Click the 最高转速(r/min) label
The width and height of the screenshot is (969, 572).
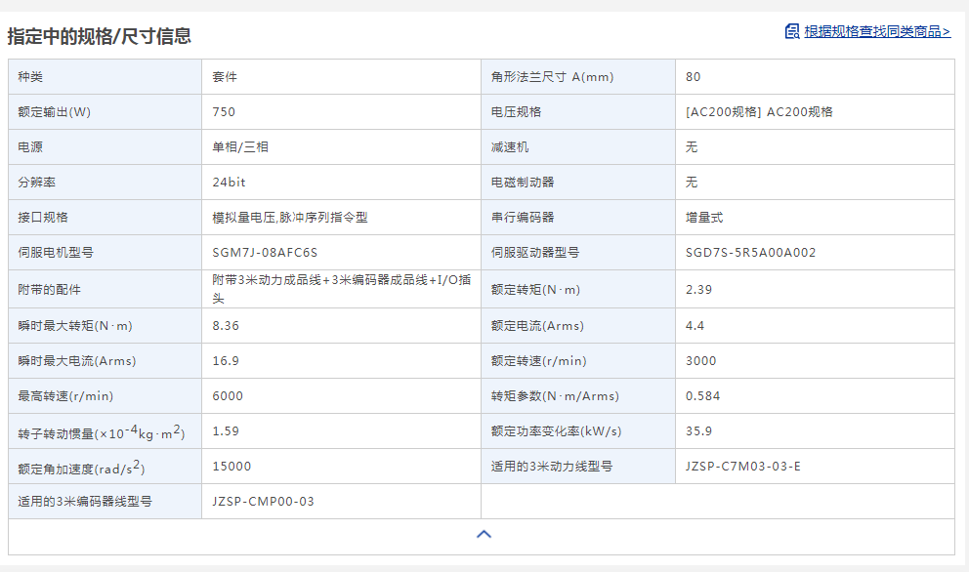click(65, 396)
